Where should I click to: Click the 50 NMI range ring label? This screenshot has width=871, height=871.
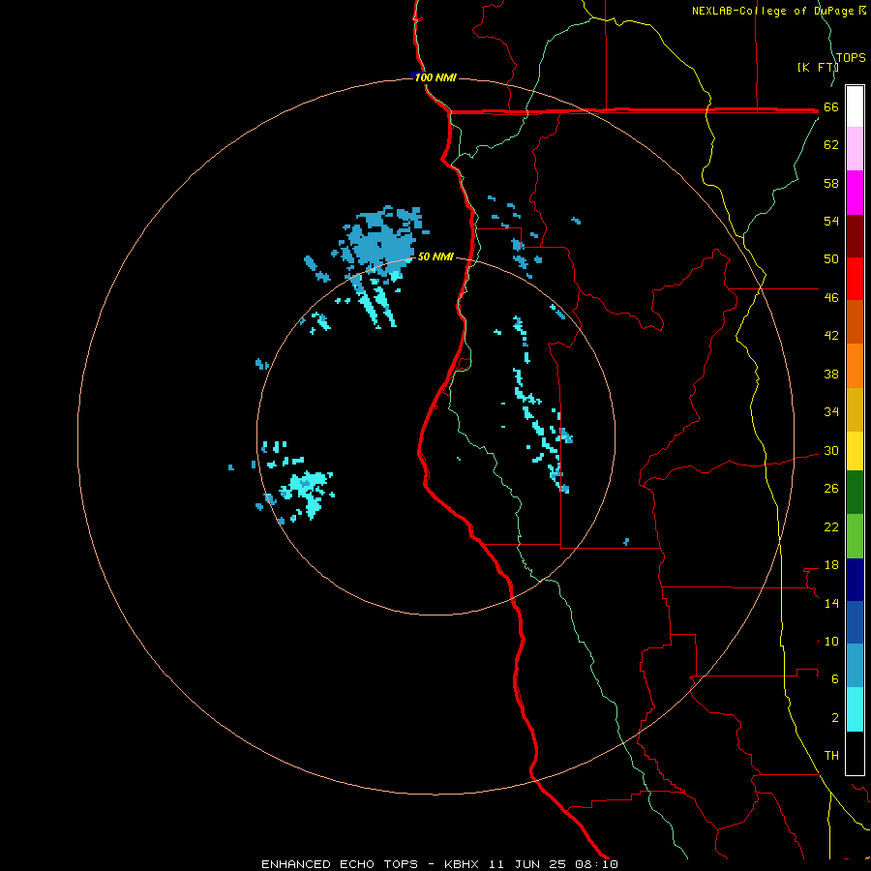point(435,256)
